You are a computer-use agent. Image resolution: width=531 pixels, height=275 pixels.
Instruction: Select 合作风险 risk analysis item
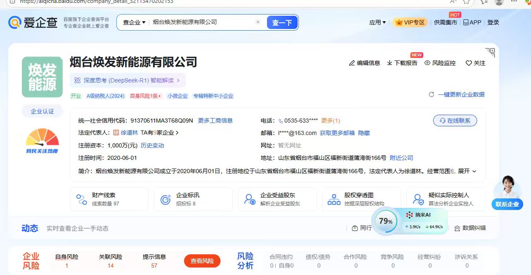click(x=356, y=261)
